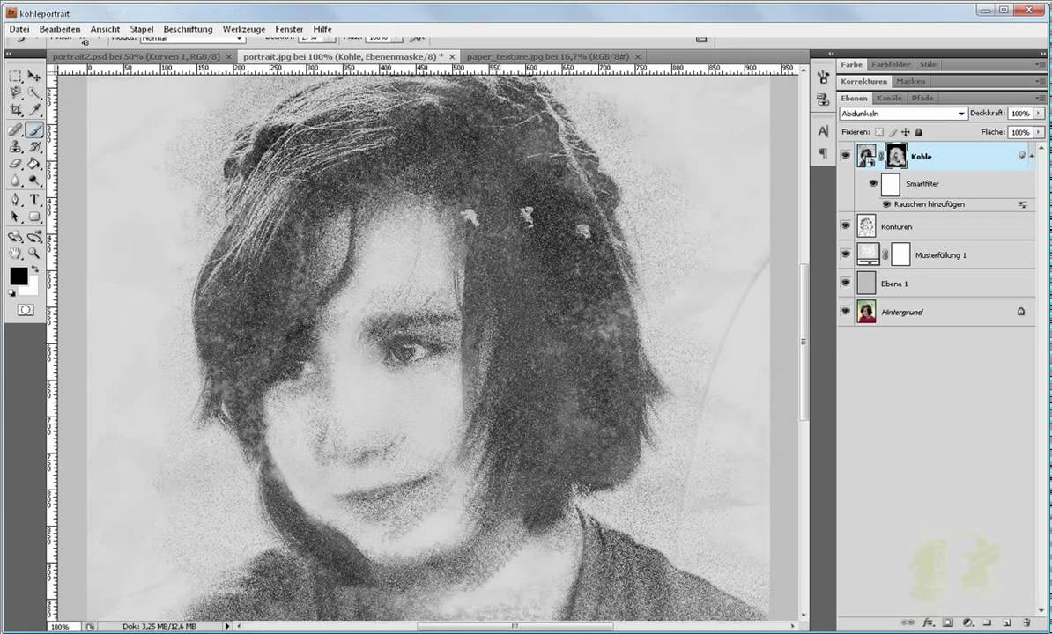Add layer mask in Layers panel
The image size is (1052, 634).
(947, 623)
